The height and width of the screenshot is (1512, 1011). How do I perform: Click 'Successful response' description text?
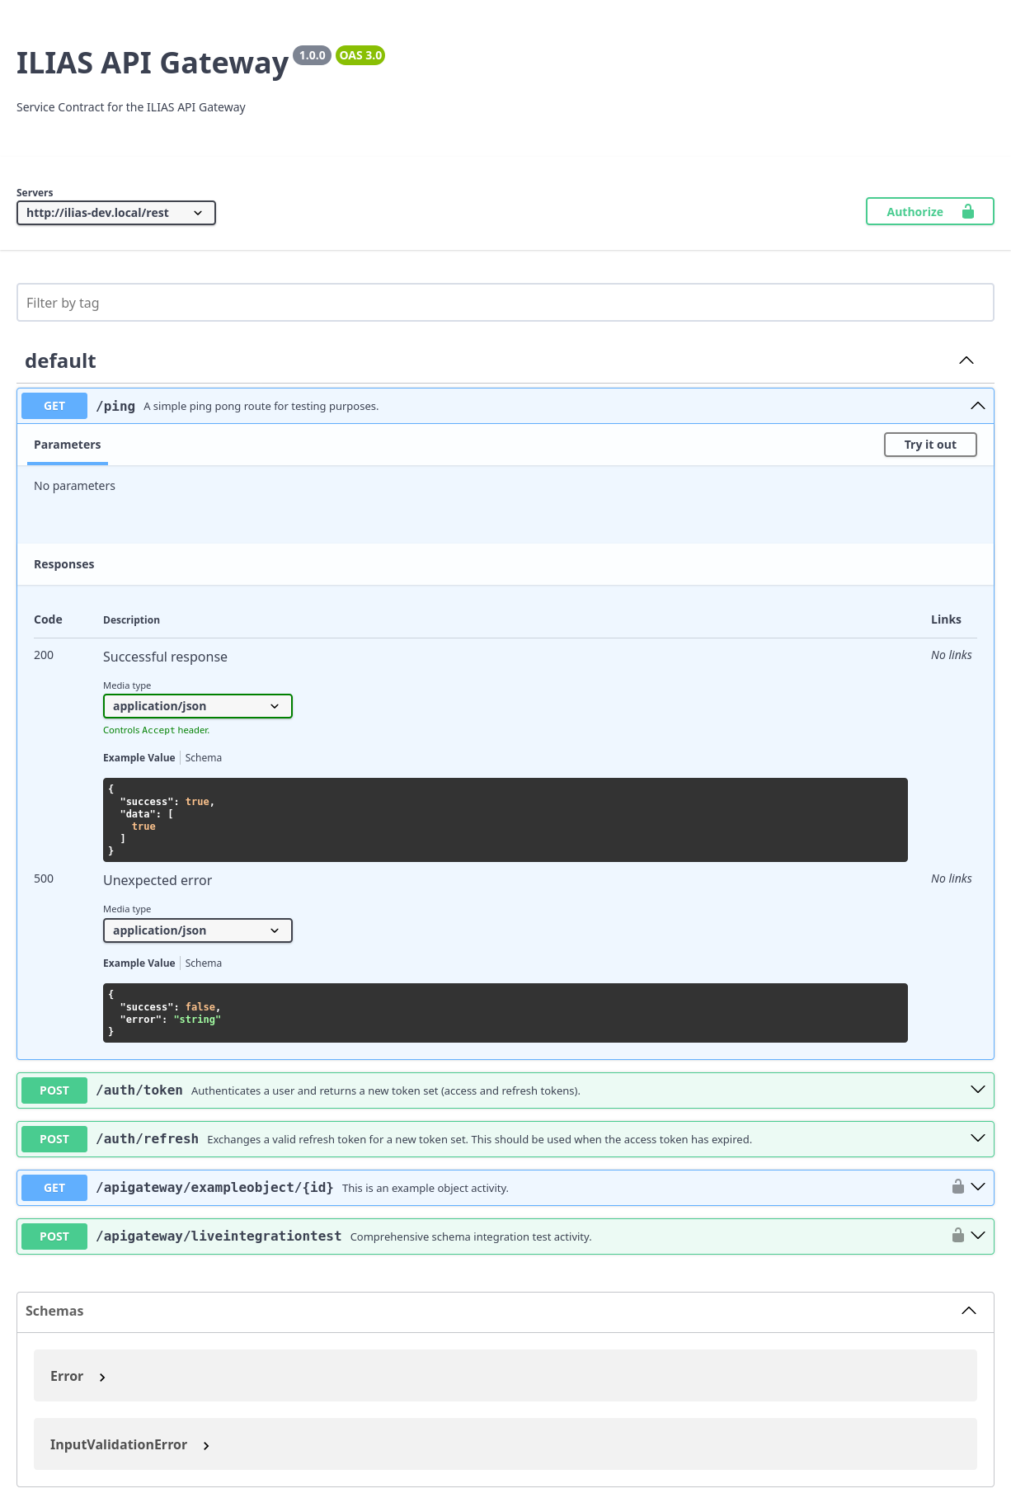coord(165,657)
